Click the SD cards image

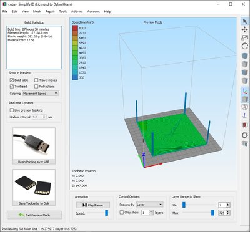34,185
